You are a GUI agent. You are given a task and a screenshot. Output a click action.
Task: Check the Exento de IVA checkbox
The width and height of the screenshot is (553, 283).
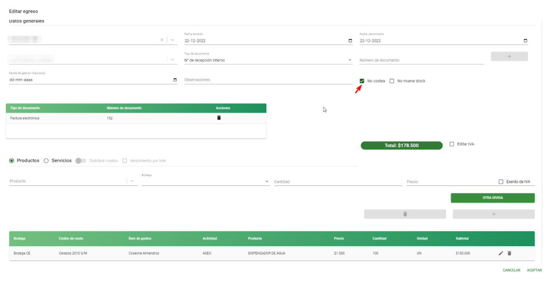click(x=501, y=182)
